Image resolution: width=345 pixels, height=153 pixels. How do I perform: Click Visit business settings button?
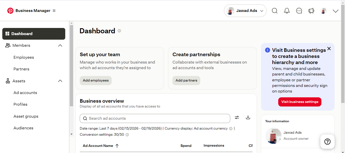[x=300, y=102]
